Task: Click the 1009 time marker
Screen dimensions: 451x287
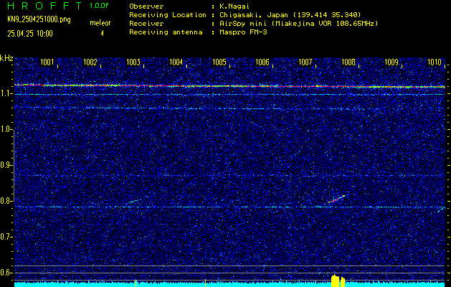Action: (391, 62)
